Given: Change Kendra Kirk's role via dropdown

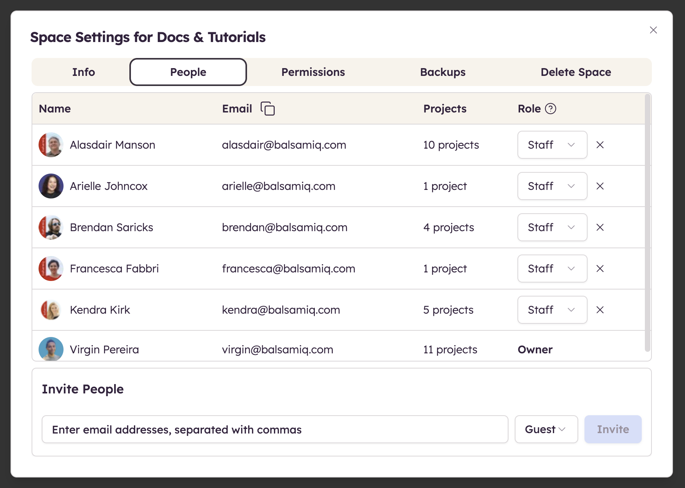Looking at the screenshot, I should click(x=552, y=310).
